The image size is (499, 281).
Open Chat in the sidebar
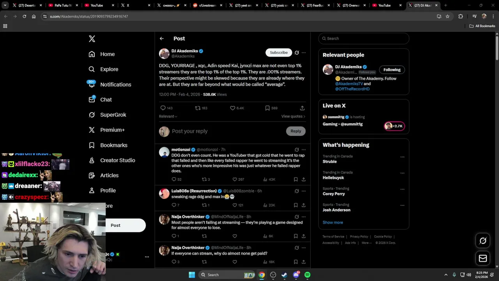100,100
